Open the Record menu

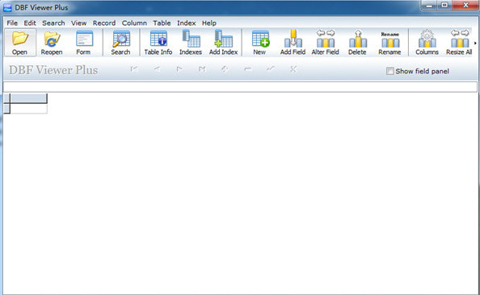point(104,23)
